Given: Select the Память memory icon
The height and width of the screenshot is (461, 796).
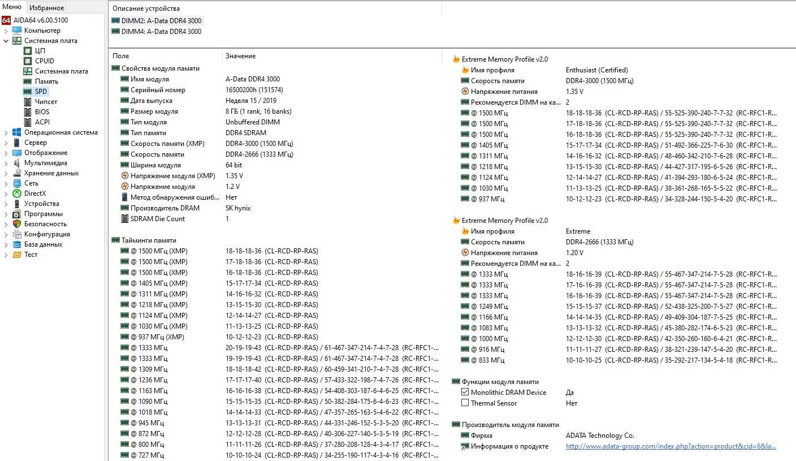Looking at the screenshot, I should 28,81.
